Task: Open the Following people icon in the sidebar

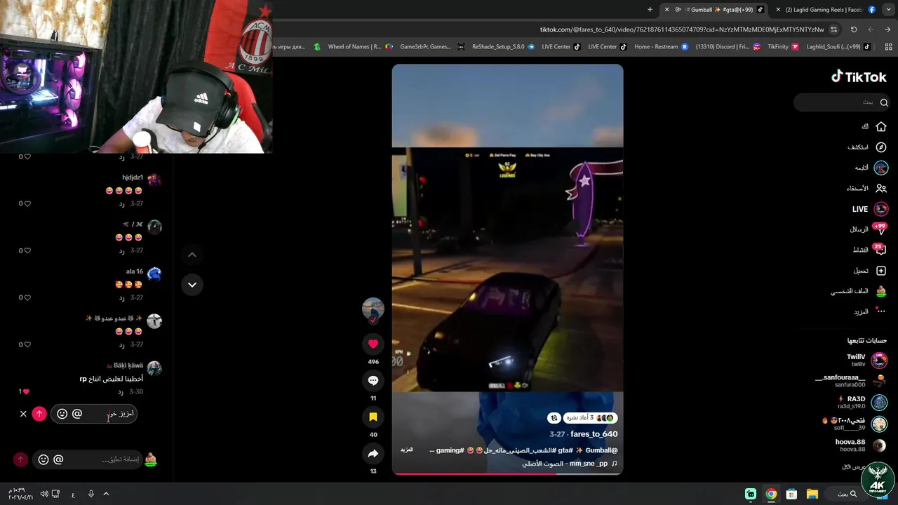Action: click(881, 188)
